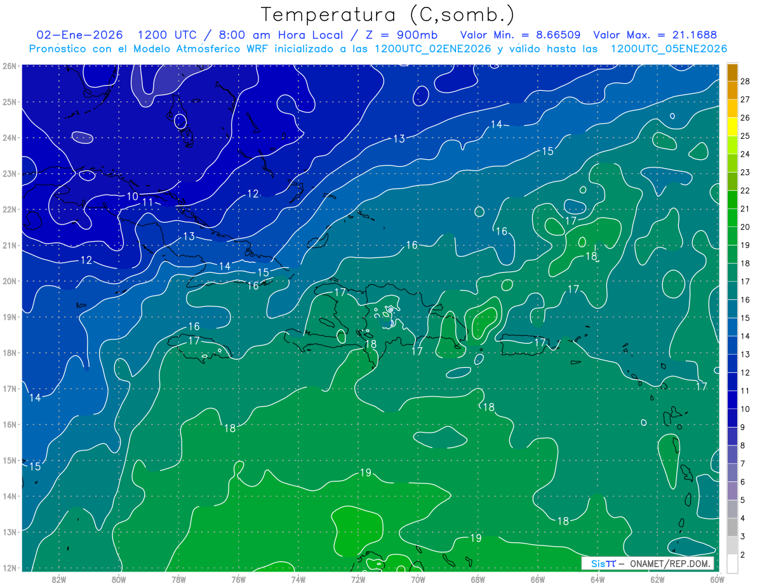Click longitude axis label "78W"
The width and height of the screenshot is (762, 588).
tap(178, 579)
